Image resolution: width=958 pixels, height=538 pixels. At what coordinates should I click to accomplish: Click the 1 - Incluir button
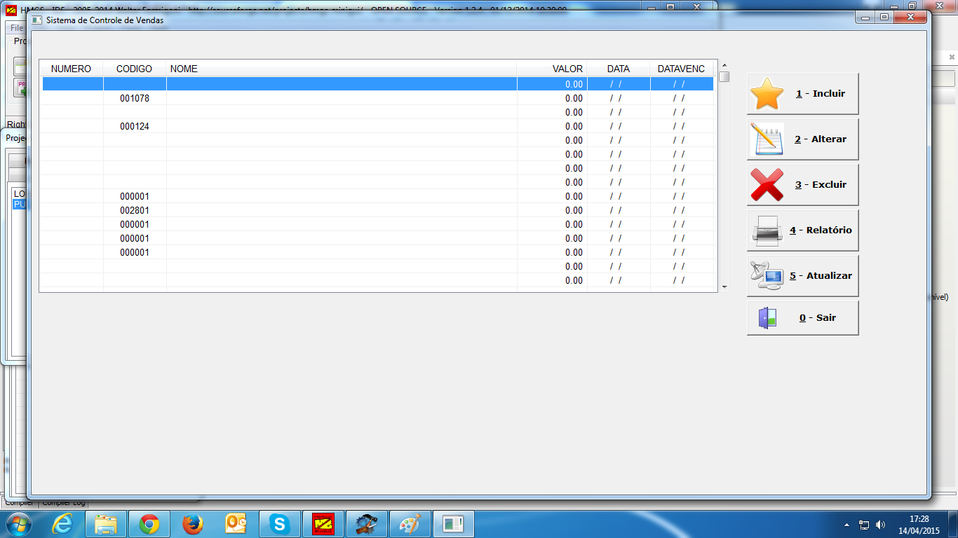(802, 94)
